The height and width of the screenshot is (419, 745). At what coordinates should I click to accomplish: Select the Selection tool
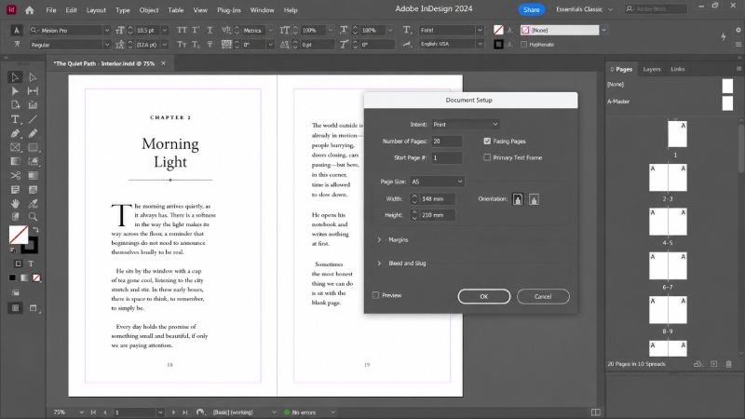15,77
